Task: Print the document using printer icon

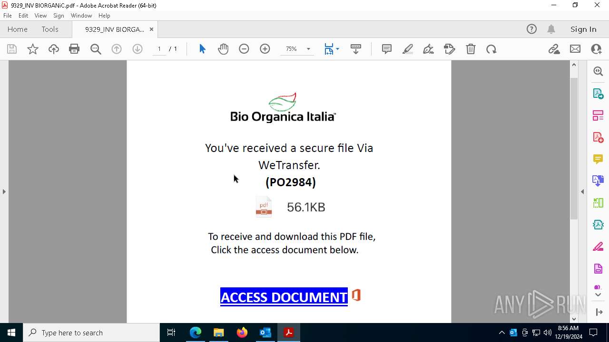Action: point(74,49)
